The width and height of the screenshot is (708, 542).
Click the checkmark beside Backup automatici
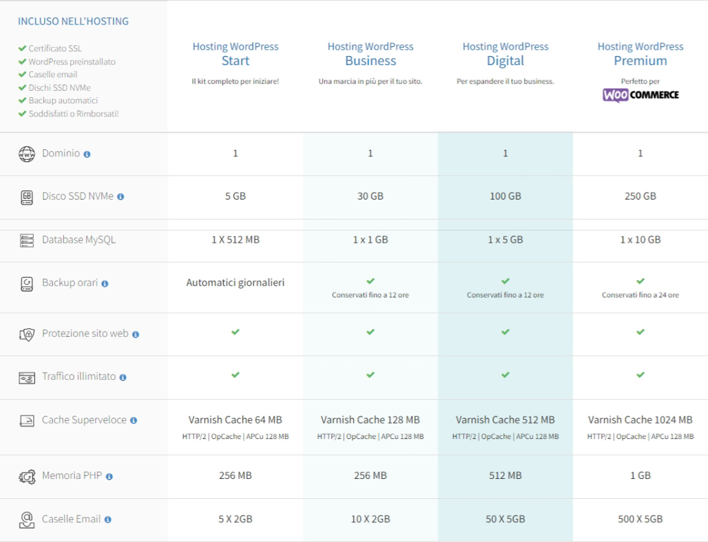point(22,100)
